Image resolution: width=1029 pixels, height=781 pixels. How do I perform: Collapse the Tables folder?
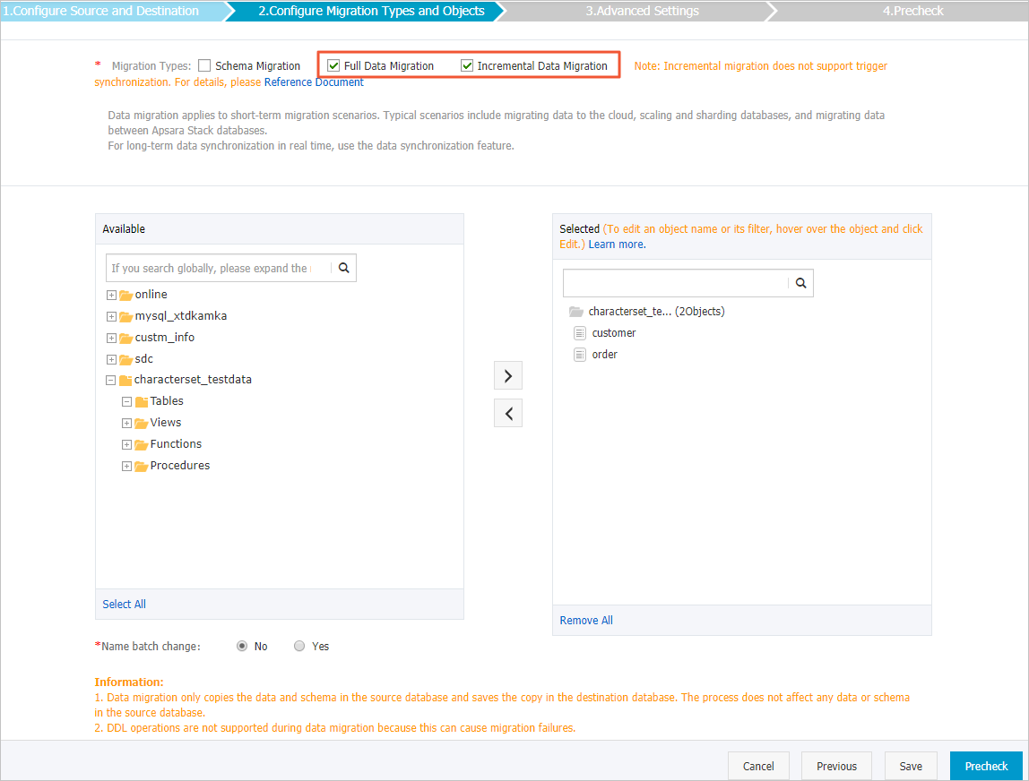pos(125,400)
